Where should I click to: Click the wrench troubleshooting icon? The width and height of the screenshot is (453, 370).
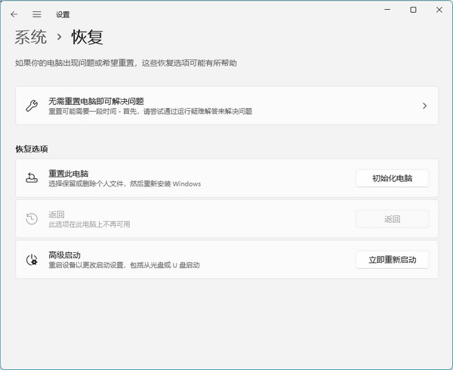click(x=32, y=106)
